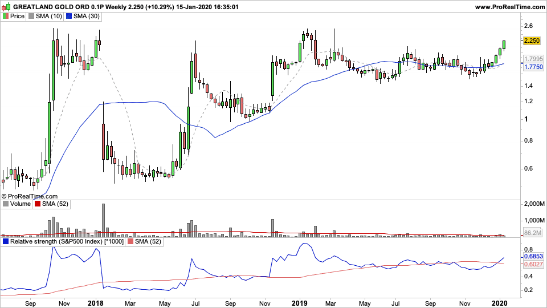
Task: Click the 15-Jan-2020 16:35:01 timestamp
Action: pyautogui.click(x=207, y=7)
